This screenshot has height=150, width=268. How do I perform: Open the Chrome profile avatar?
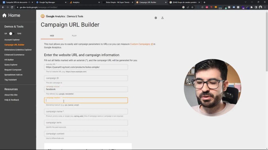260,7
